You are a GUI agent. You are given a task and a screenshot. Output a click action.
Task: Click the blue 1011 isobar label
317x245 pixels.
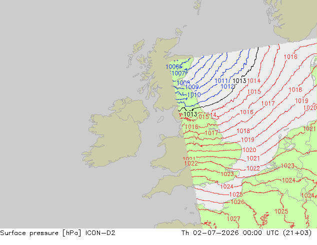(x=221, y=80)
